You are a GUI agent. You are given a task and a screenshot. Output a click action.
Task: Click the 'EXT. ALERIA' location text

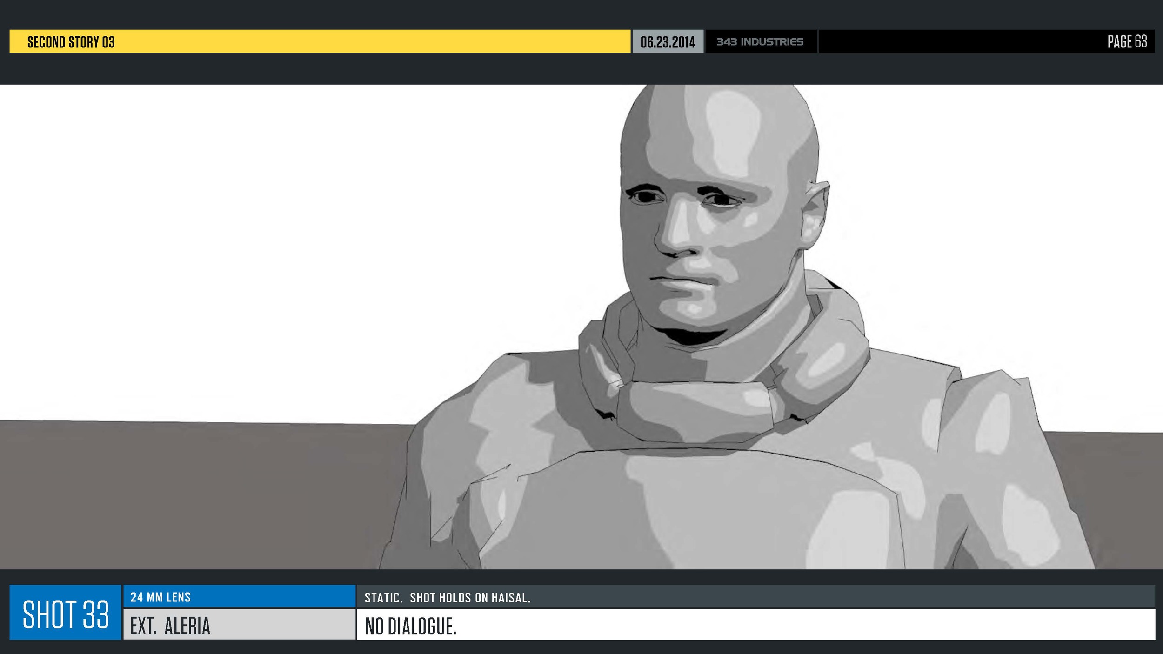[170, 626]
